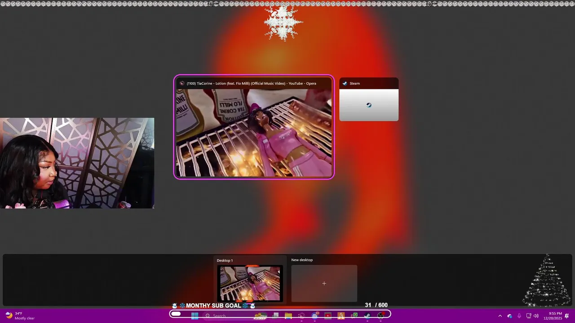This screenshot has height=323, width=575.
Task: Show hidden system tray icons
Action: (500, 316)
